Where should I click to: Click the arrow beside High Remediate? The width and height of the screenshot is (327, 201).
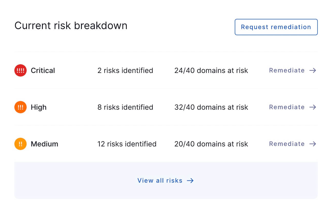click(313, 107)
